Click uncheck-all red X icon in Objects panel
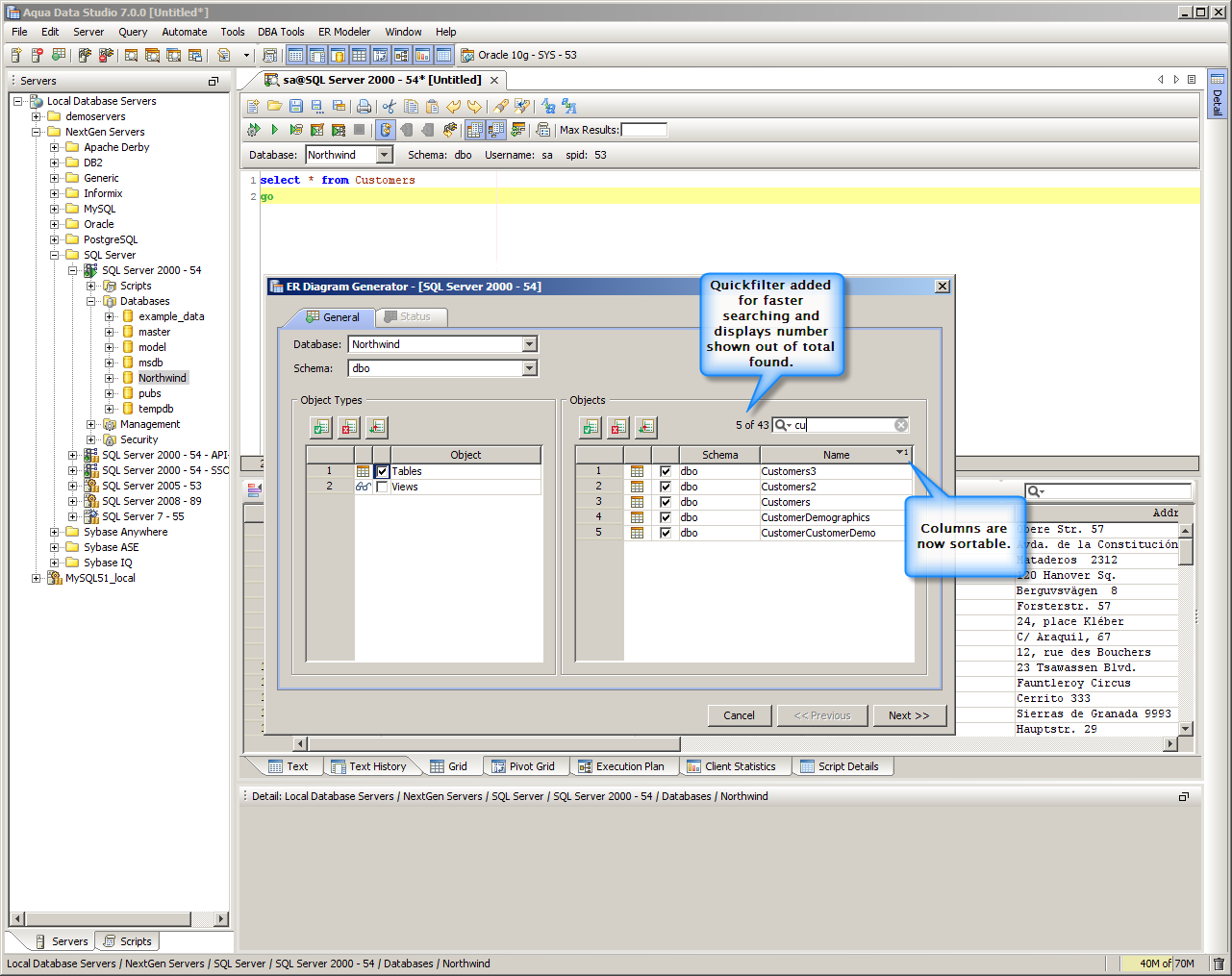1232x976 pixels. tap(618, 427)
